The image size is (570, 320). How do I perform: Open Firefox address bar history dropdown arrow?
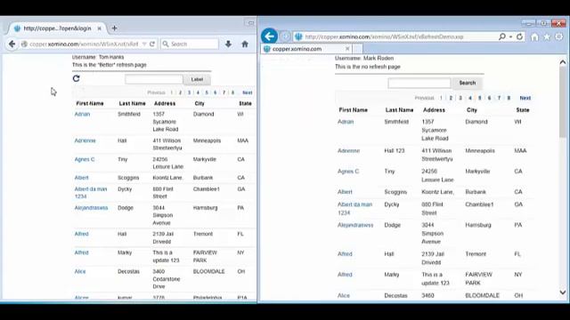(144, 44)
